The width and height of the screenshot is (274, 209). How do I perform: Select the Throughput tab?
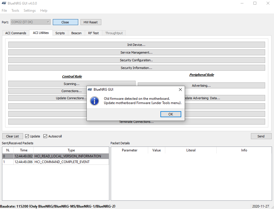(114, 33)
